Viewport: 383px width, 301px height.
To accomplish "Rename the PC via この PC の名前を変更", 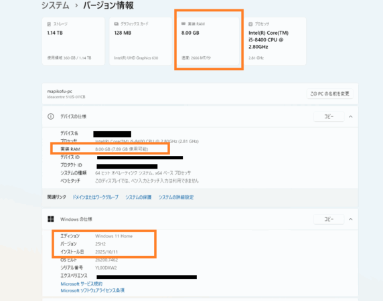I will [329, 94].
